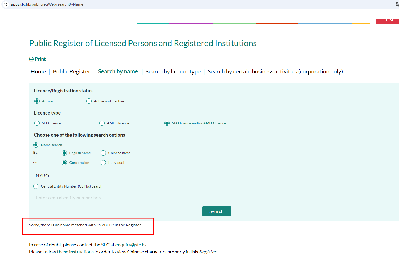Screen dimensions: 399x254
Task: Click the enquiry@sfc.hk email link
Action: 131,245
